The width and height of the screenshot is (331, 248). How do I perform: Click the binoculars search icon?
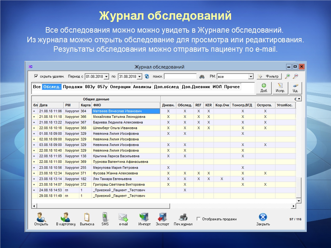[202, 77]
